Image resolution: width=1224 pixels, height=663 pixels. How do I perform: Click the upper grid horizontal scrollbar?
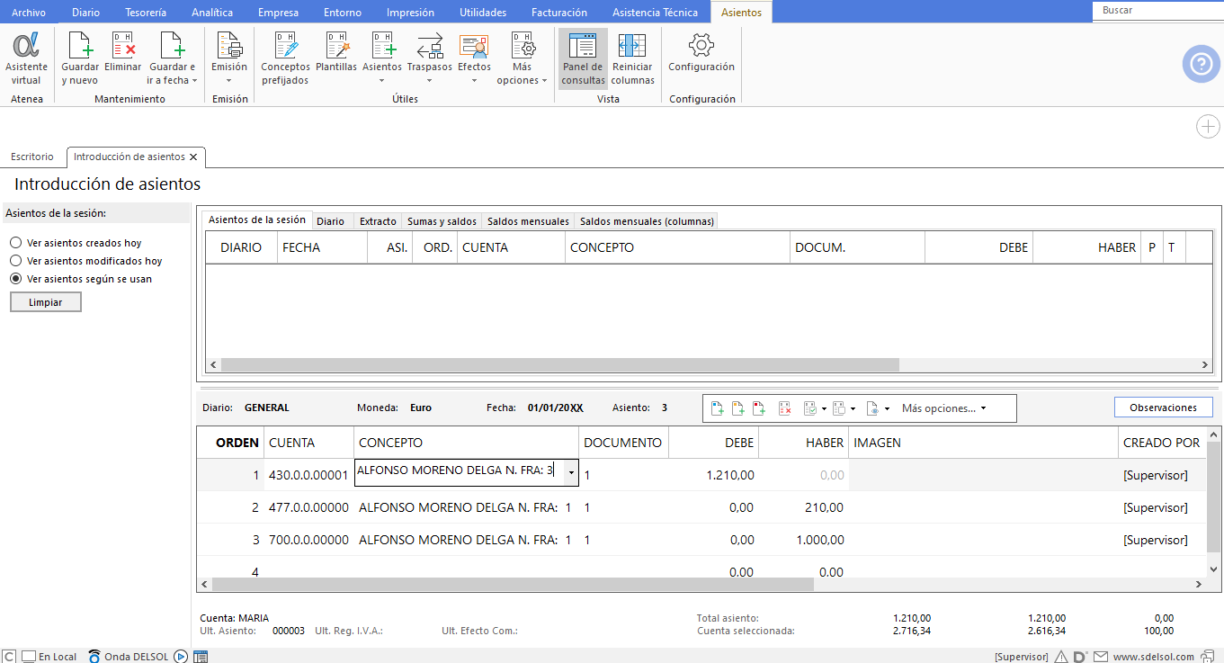[560, 365]
